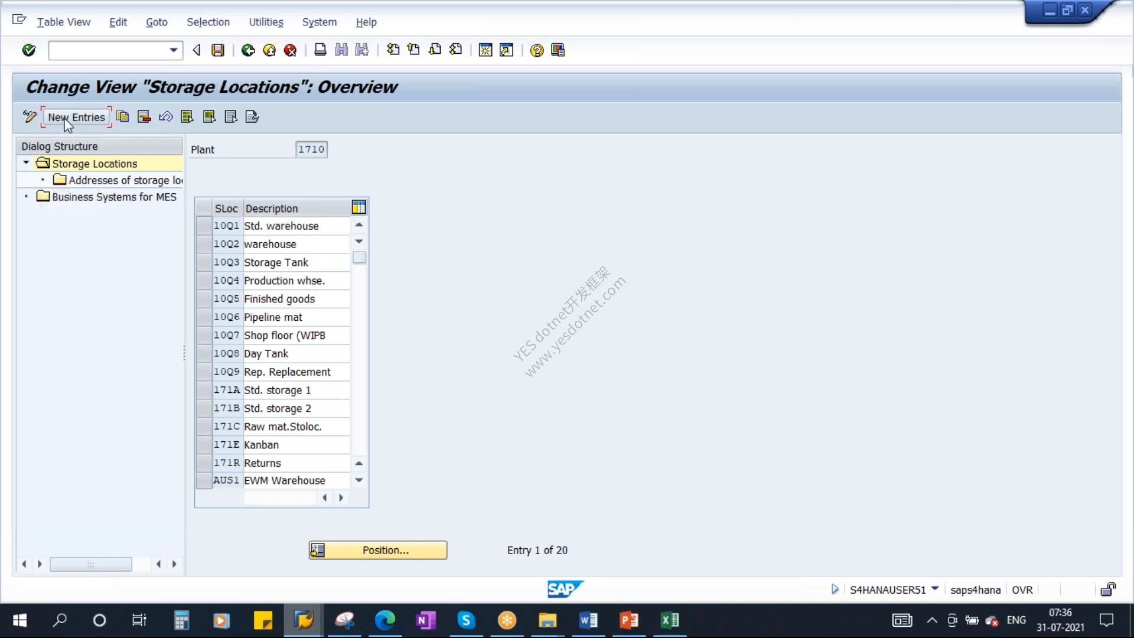Select row selector for 171E Kanban

pyautogui.click(x=204, y=445)
